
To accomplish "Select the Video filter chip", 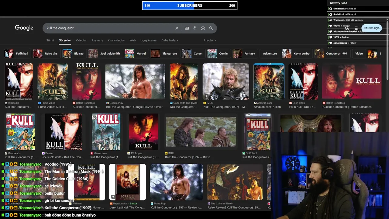I will pos(359,54).
